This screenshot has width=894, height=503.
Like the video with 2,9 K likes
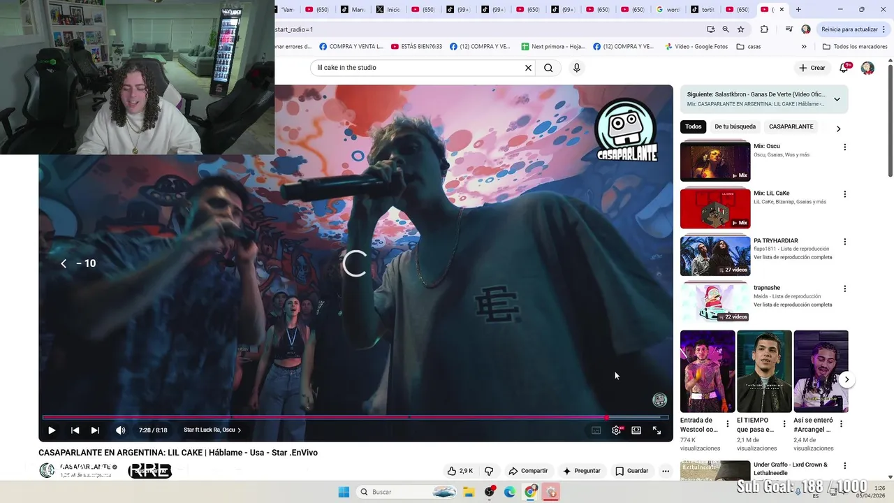(x=460, y=471)
